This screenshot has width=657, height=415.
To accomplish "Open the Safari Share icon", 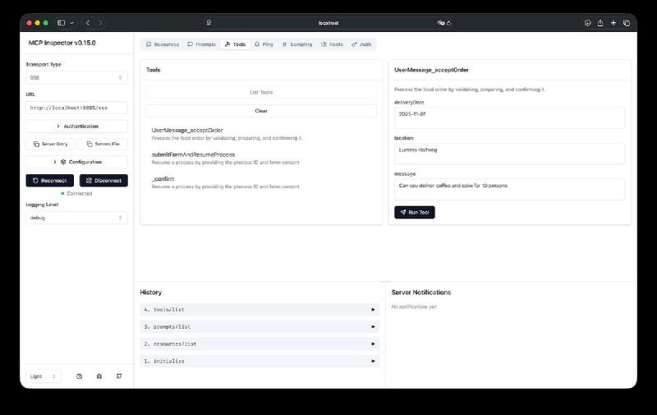I will [600, 23].
